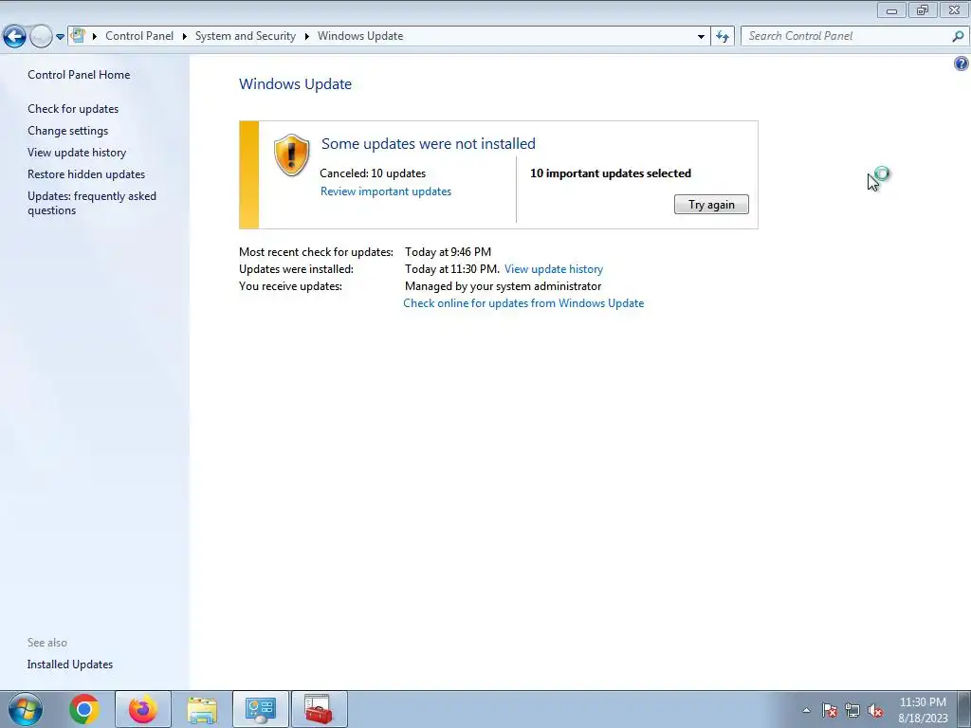Click Today at 9:46 PM value
The image size is (971, 728).
pos(448,252)
